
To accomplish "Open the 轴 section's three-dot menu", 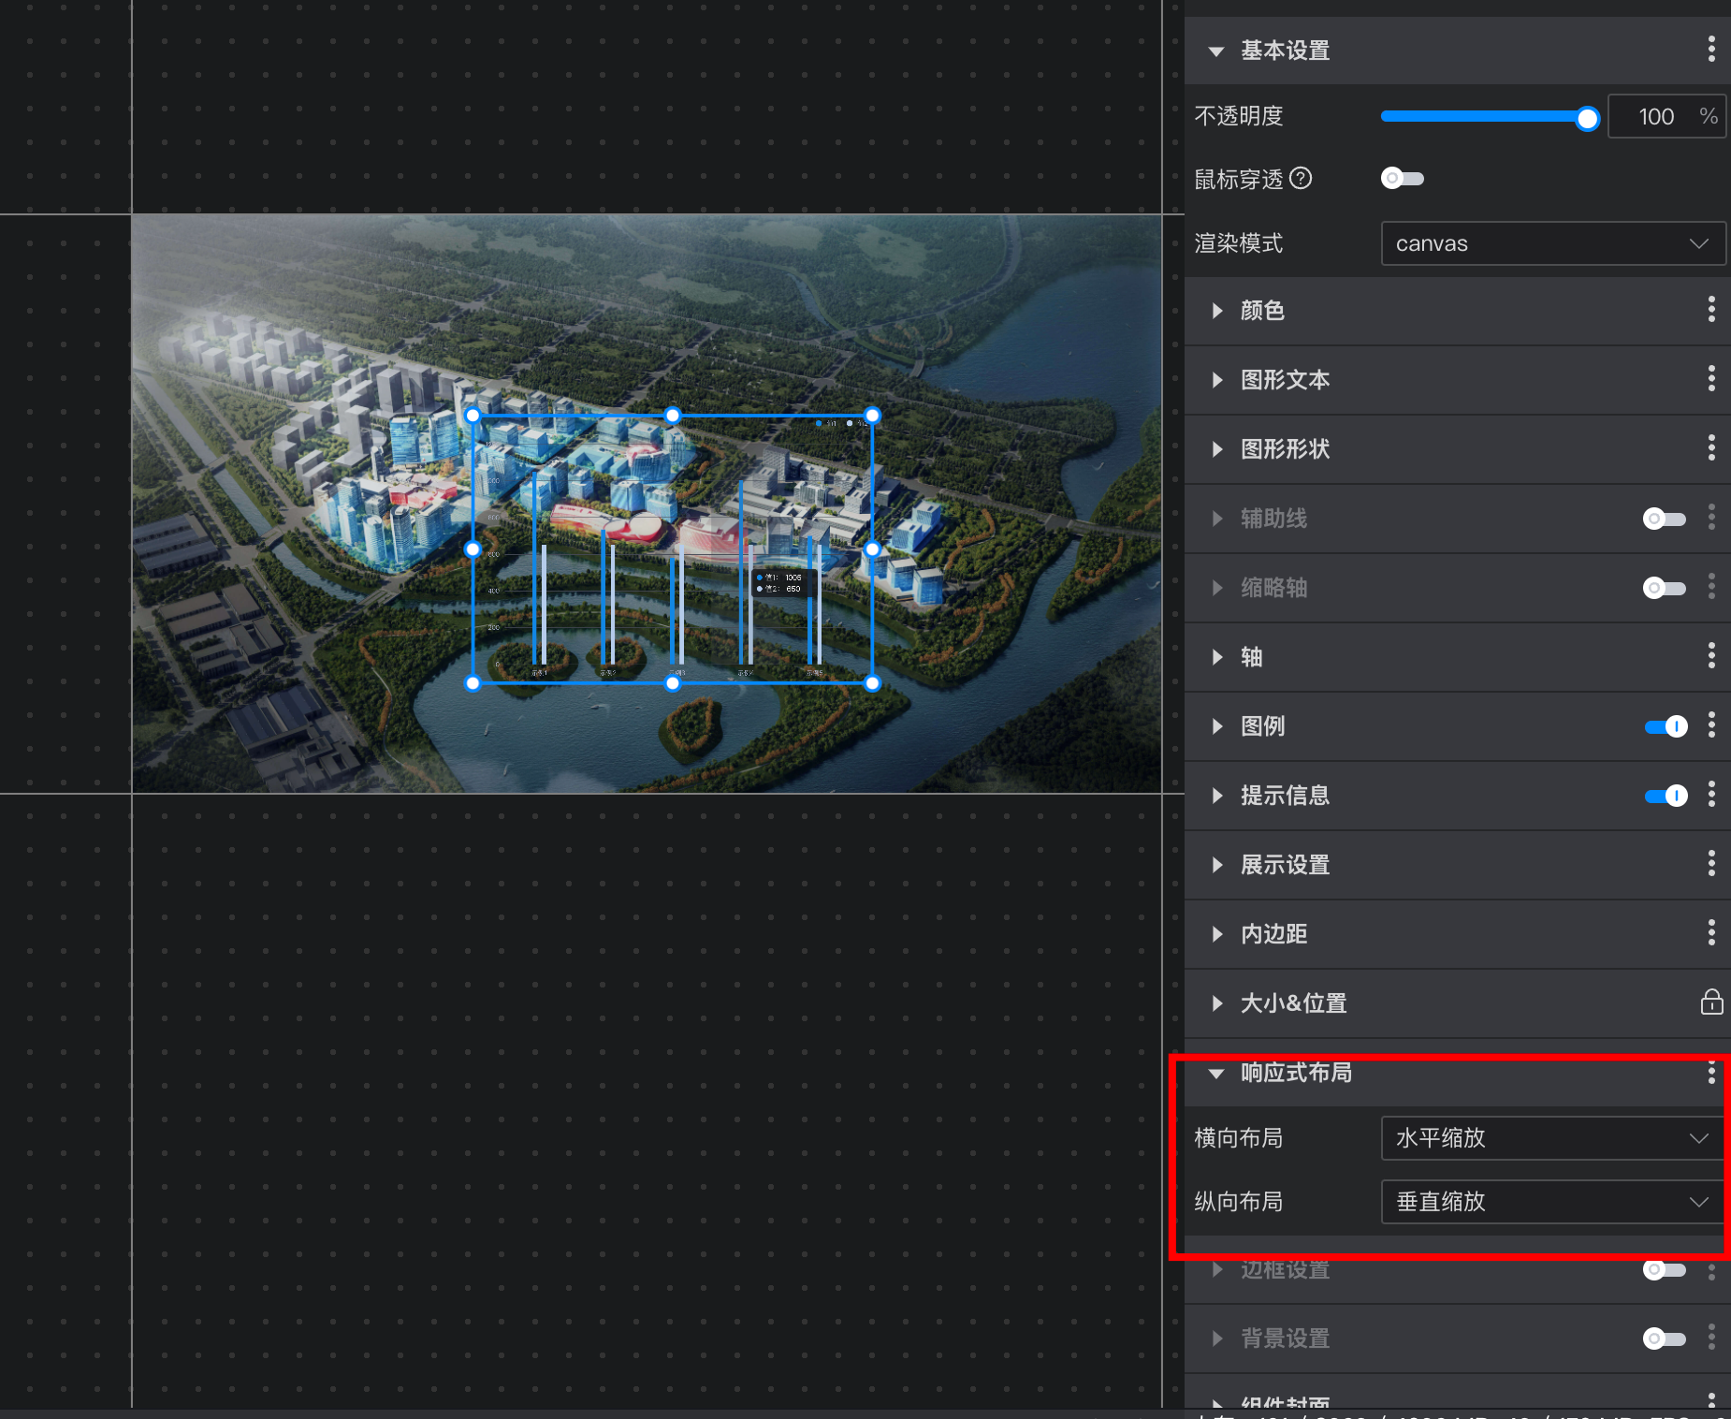I will point(1710,656).
